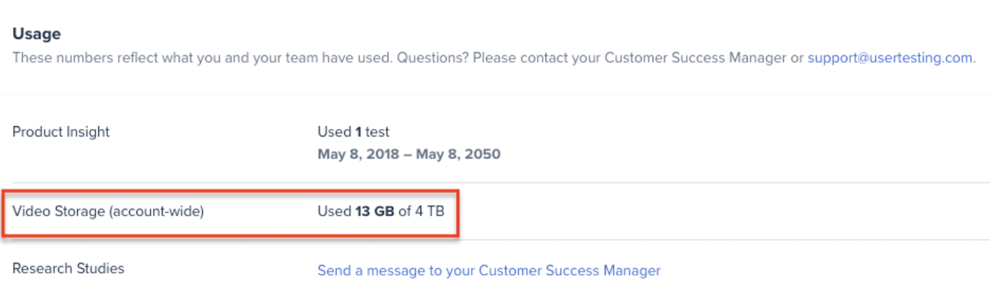Open Send a message to your Customer Success Manager
The image size is (990, 307).
click(x=489, y=271)
